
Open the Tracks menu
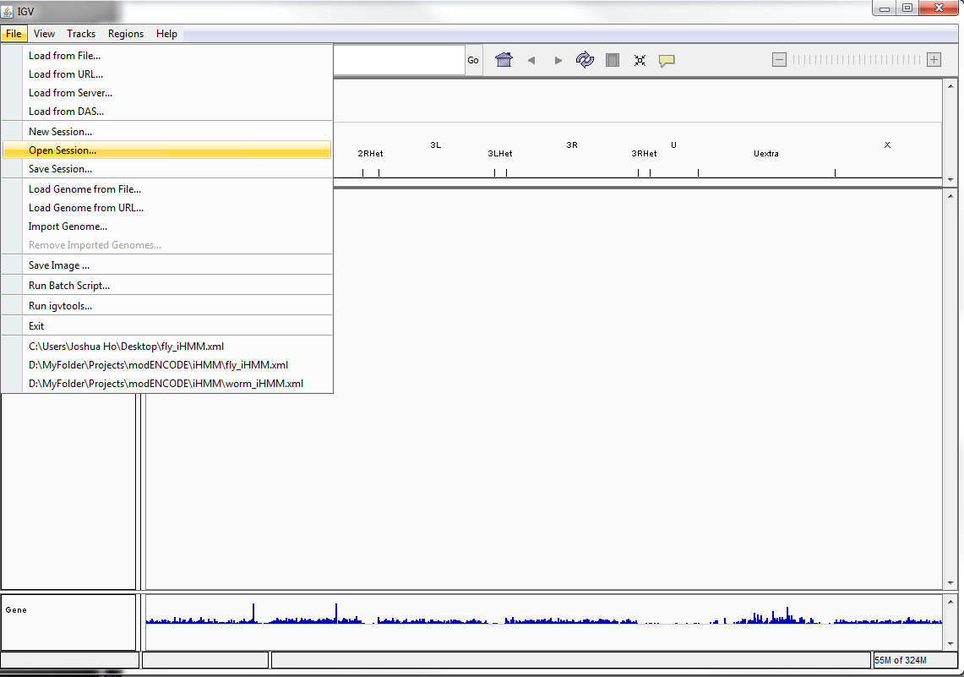click(x=81, y=34)
